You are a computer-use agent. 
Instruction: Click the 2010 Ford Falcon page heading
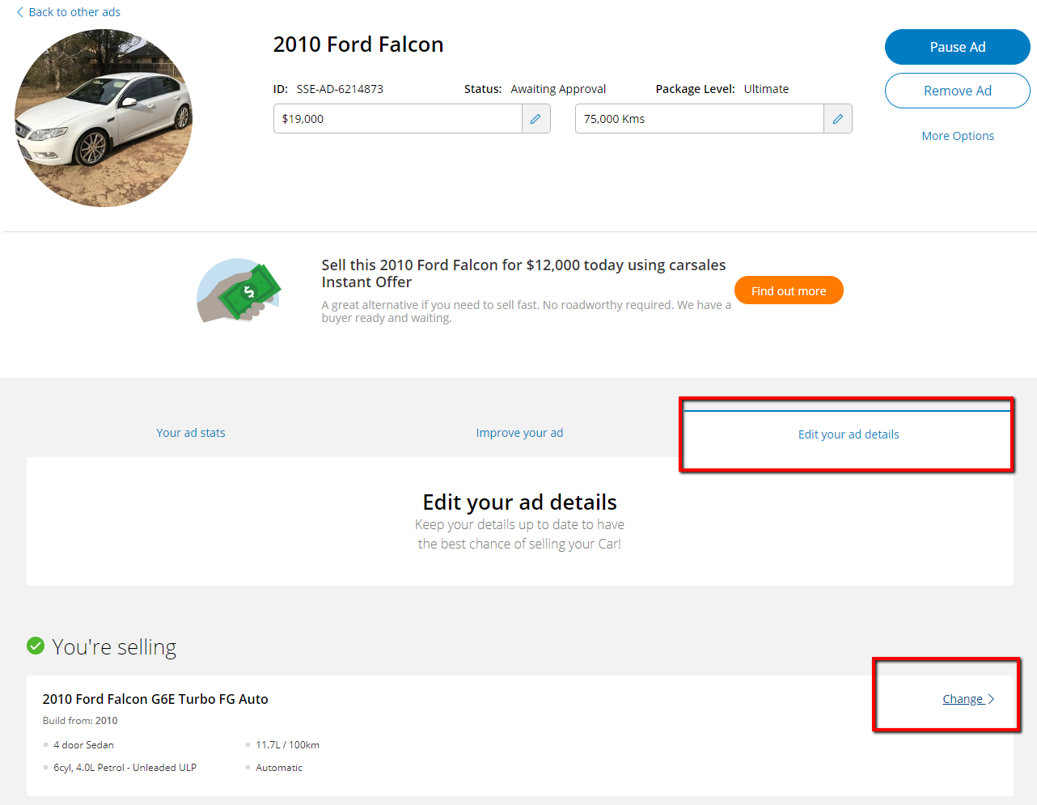click(358, 44)
